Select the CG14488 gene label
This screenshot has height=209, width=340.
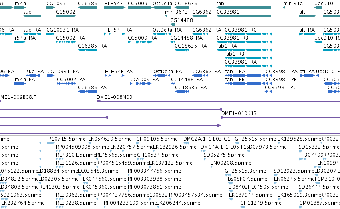coord(181,20)
